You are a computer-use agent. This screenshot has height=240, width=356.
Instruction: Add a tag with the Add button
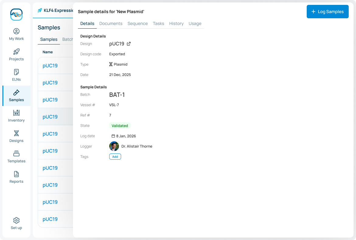[115, 157]
